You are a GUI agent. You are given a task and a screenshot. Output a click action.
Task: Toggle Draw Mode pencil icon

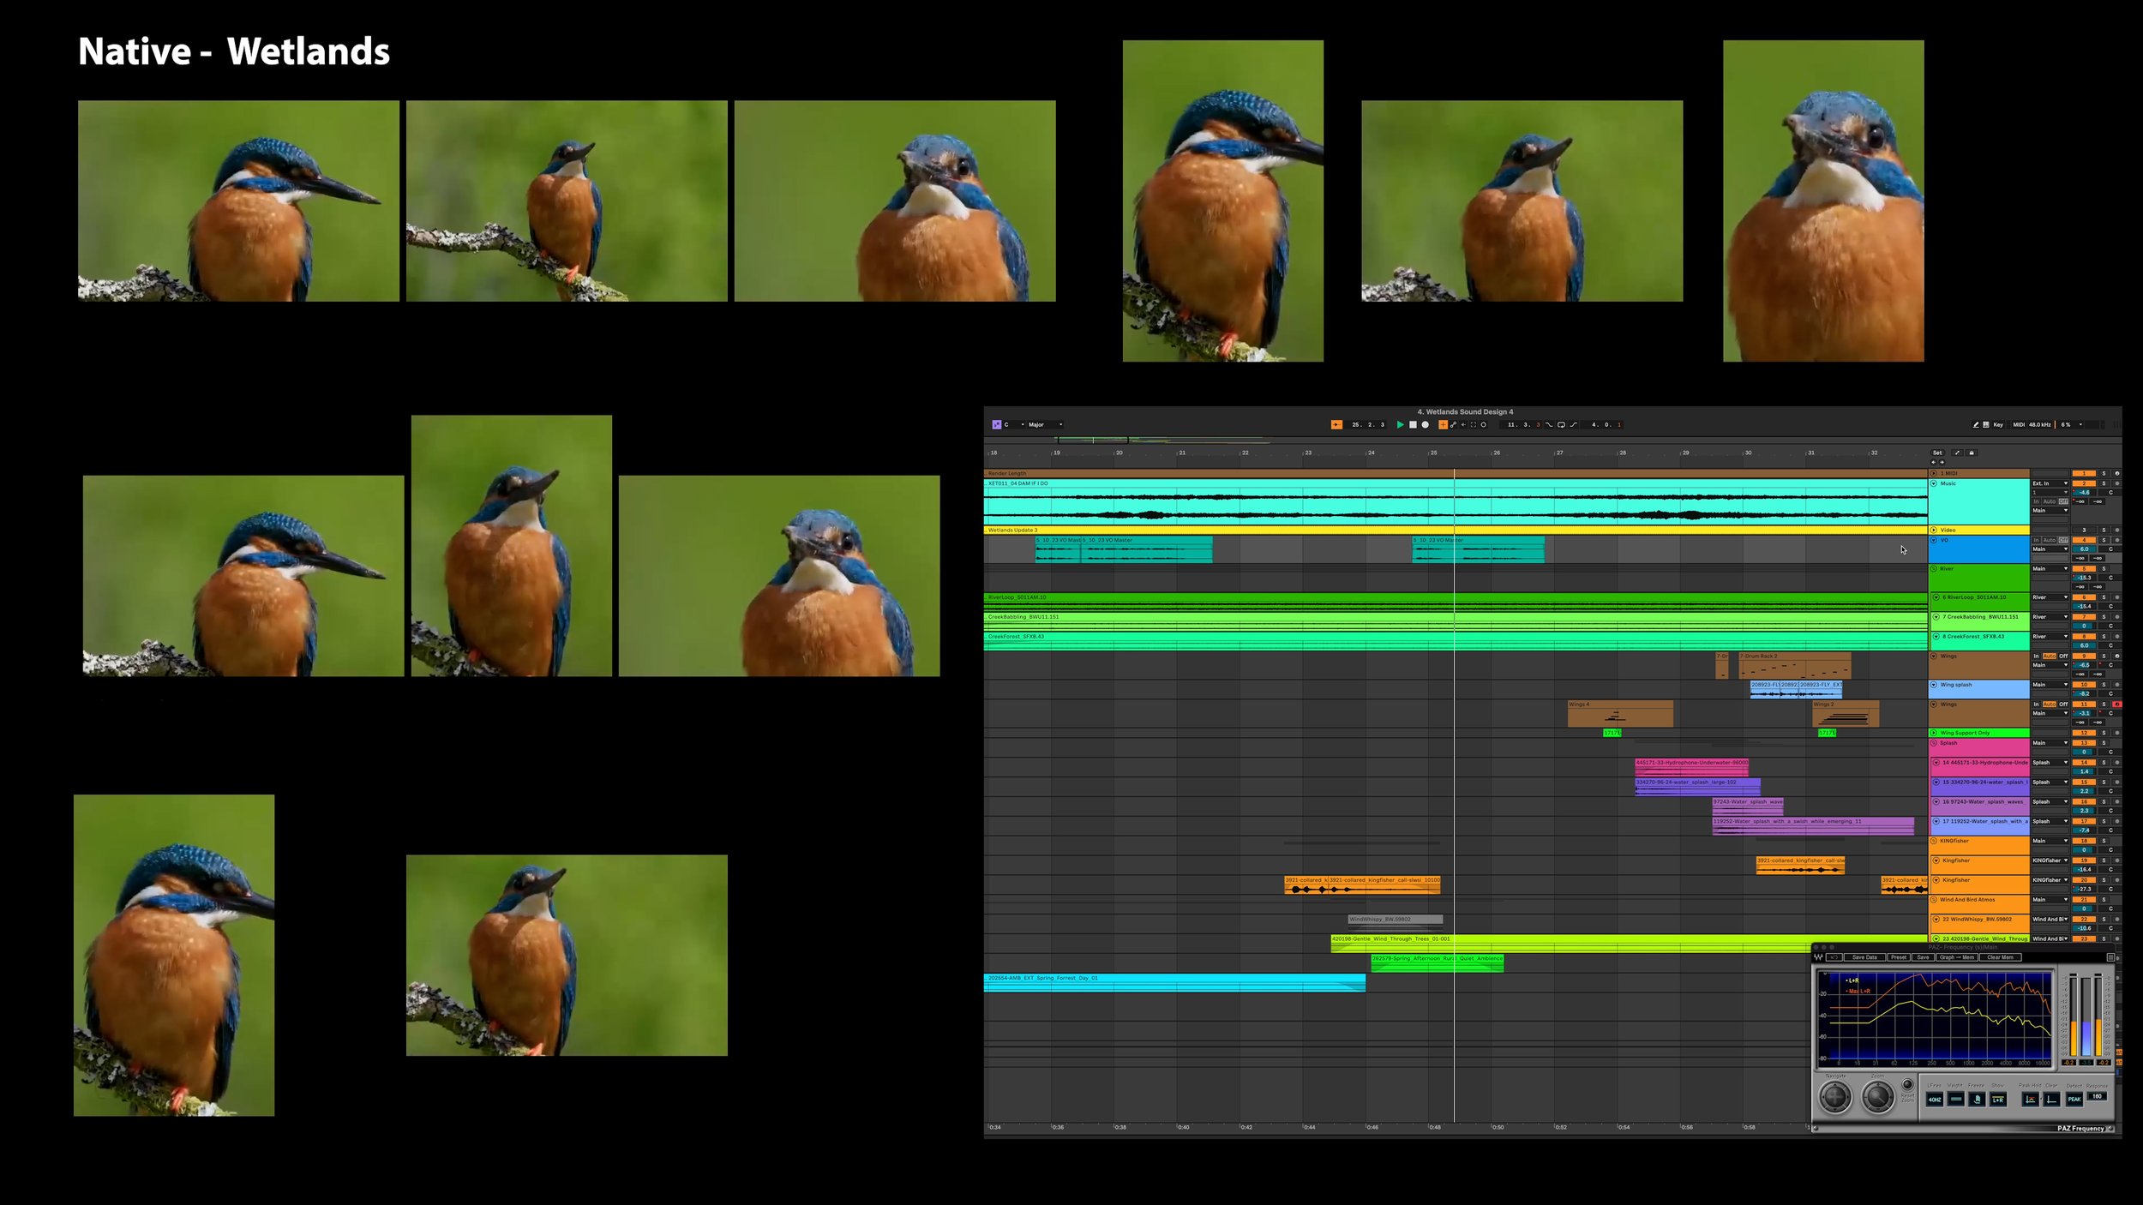[1976, 424]
